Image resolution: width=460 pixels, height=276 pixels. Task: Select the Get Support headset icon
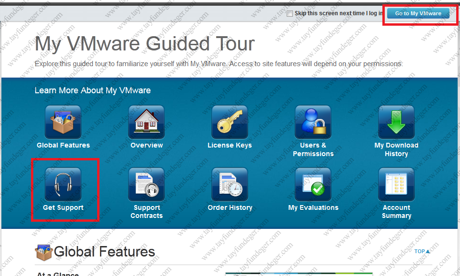[x=63, y=185]
